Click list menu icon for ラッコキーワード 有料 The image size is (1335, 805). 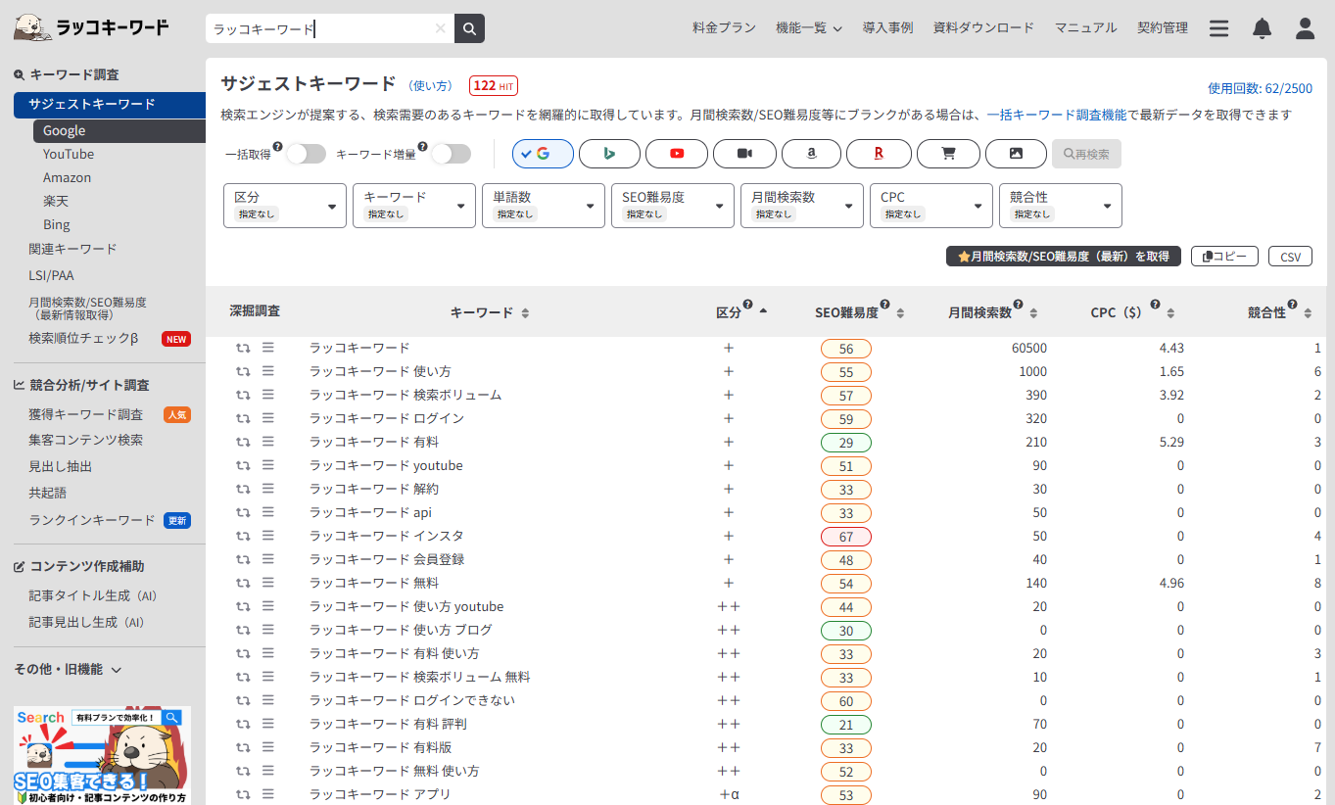tap(268, 442)
